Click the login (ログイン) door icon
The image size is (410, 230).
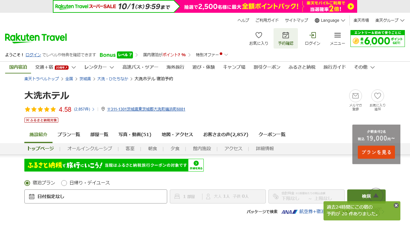point(313,35)
